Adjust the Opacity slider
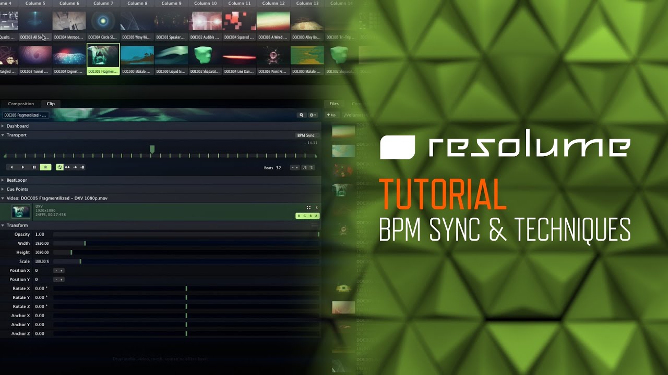The image size is (668, 375). pyautogui.click(x=186, y=234)
